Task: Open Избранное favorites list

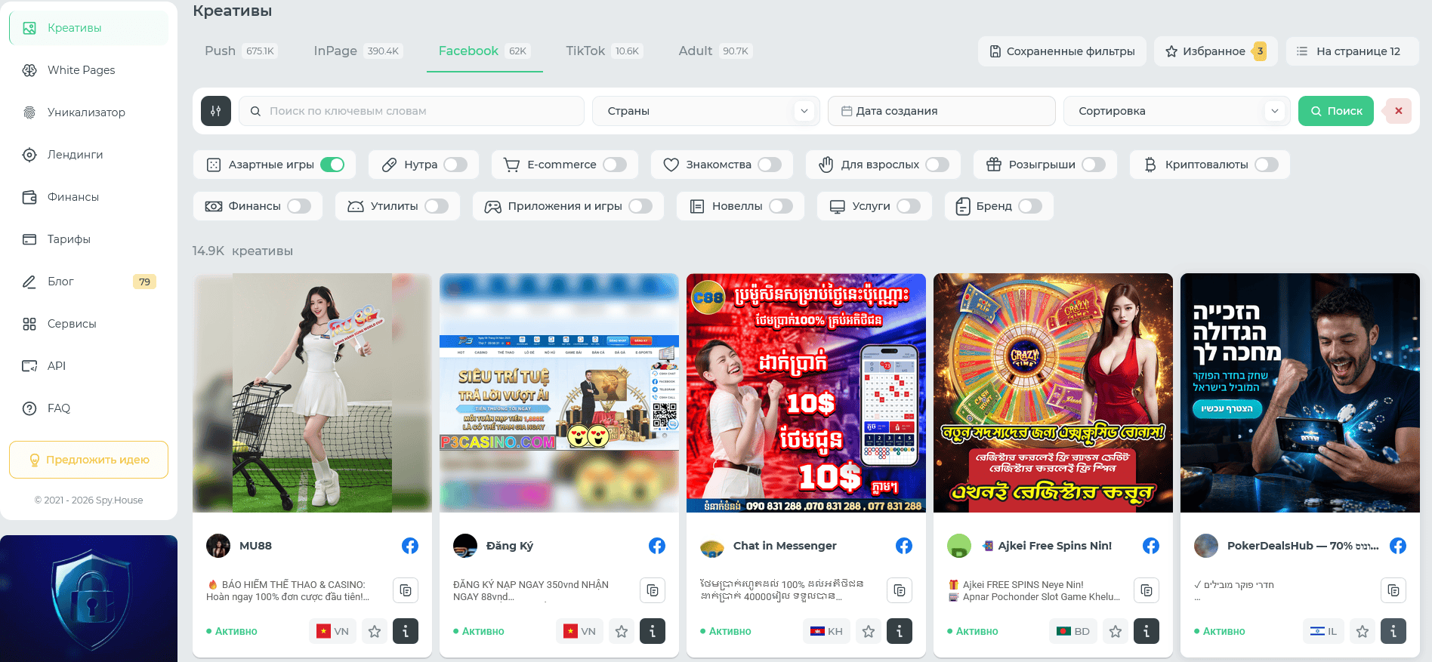Action: click(x=1216, y=51)
